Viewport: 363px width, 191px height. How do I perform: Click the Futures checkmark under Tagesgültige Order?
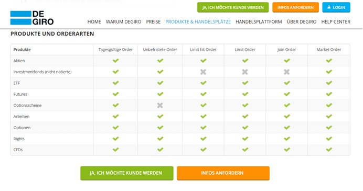coord(116,94)
